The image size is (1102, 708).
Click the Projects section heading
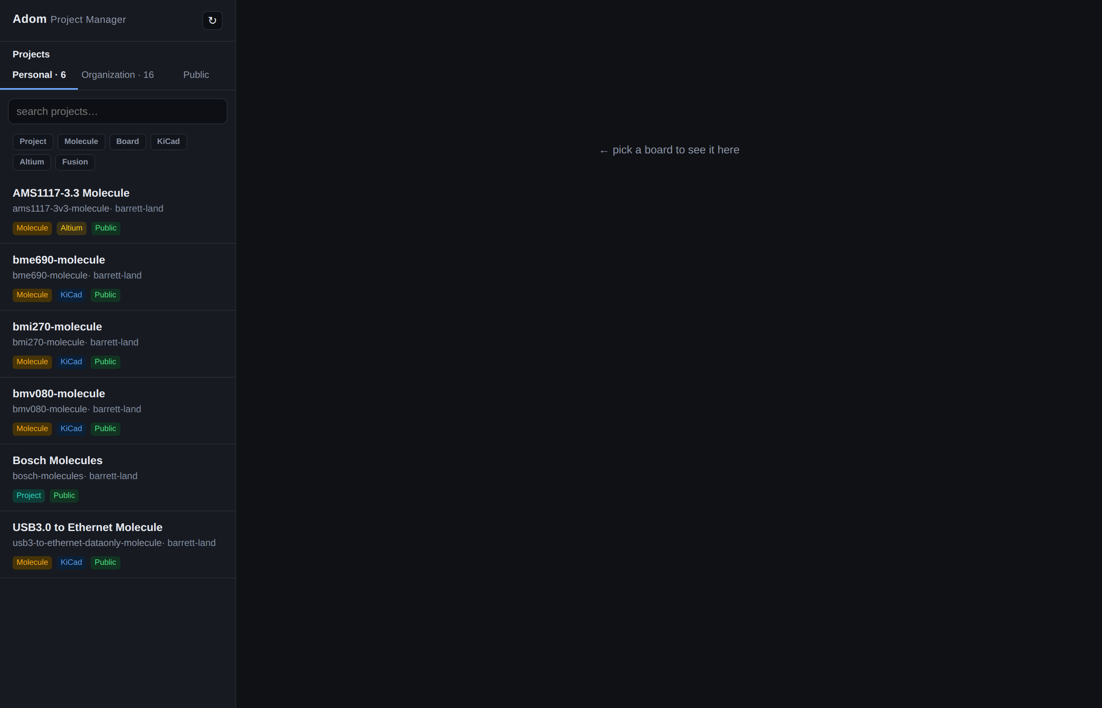click(x=31, y=54)
